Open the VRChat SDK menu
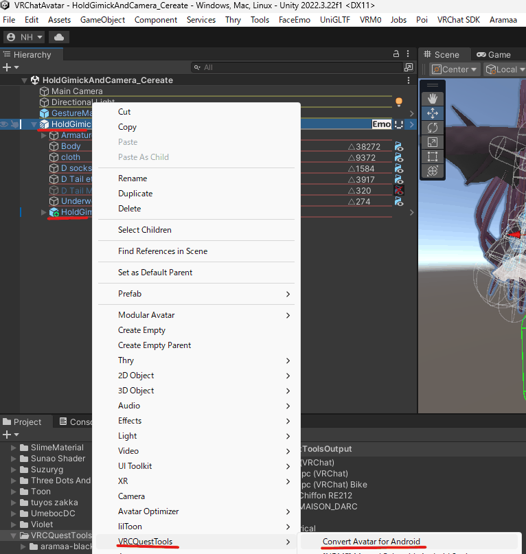The height and width of the screenshot is (554, 526). [x=458, y=20]
